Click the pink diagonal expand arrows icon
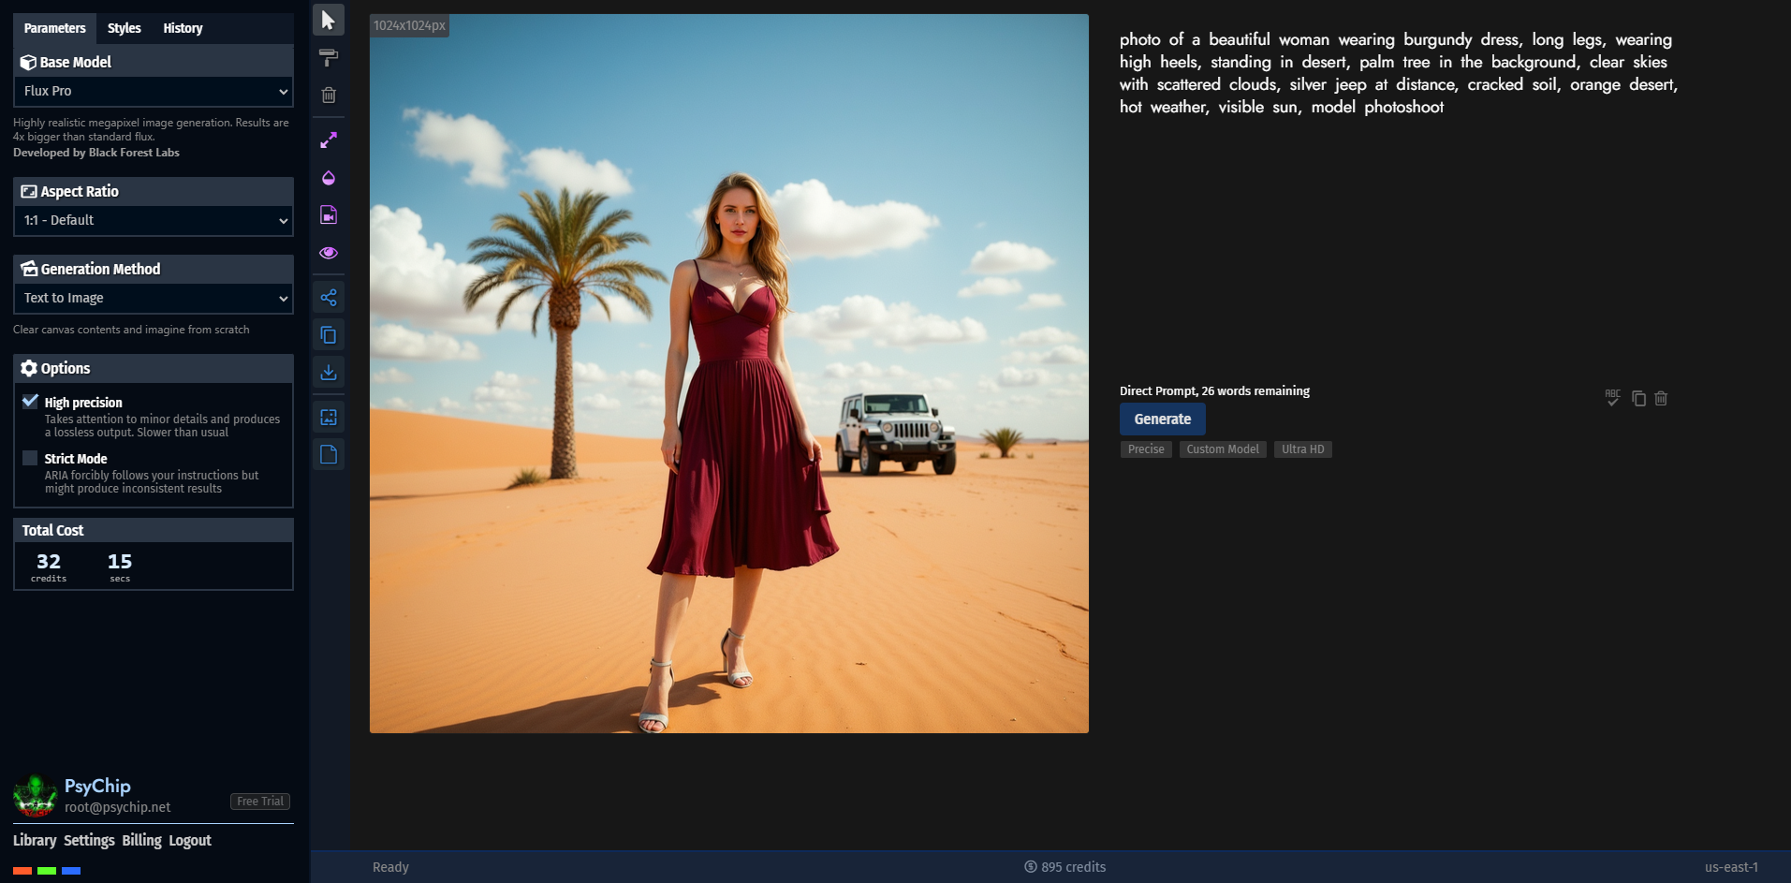The height and width of the screenshot is (883, 1791). click(x=329, y=140)
